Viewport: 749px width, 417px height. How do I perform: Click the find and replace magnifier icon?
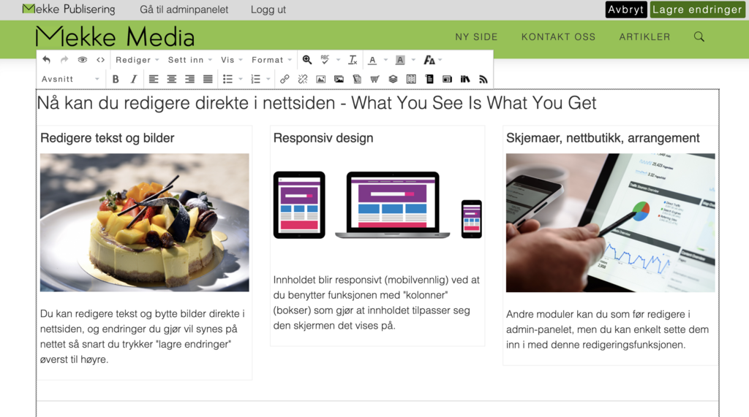(x=307, y=60)
